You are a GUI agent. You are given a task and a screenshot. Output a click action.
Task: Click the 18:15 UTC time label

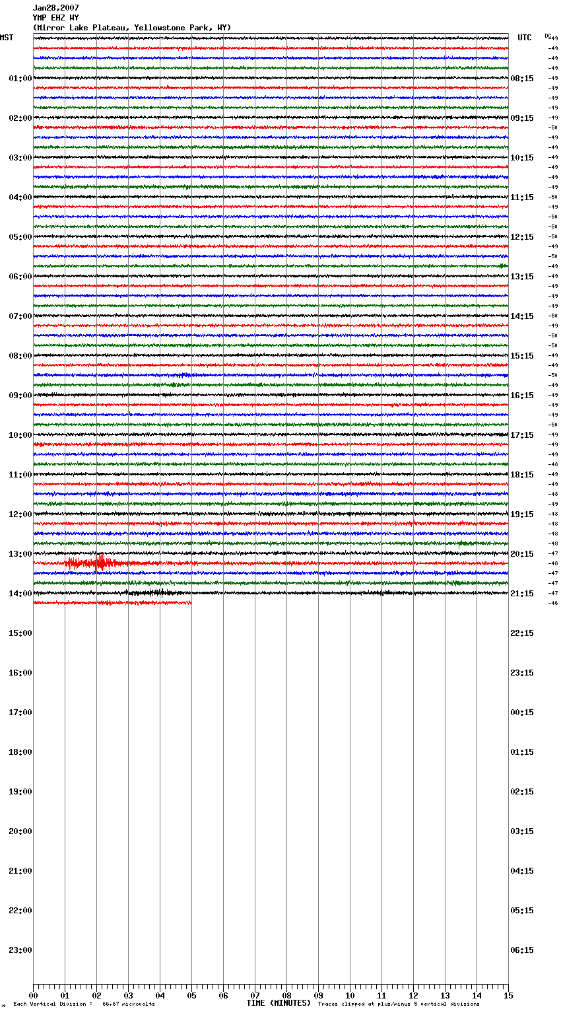pos(522,475)
